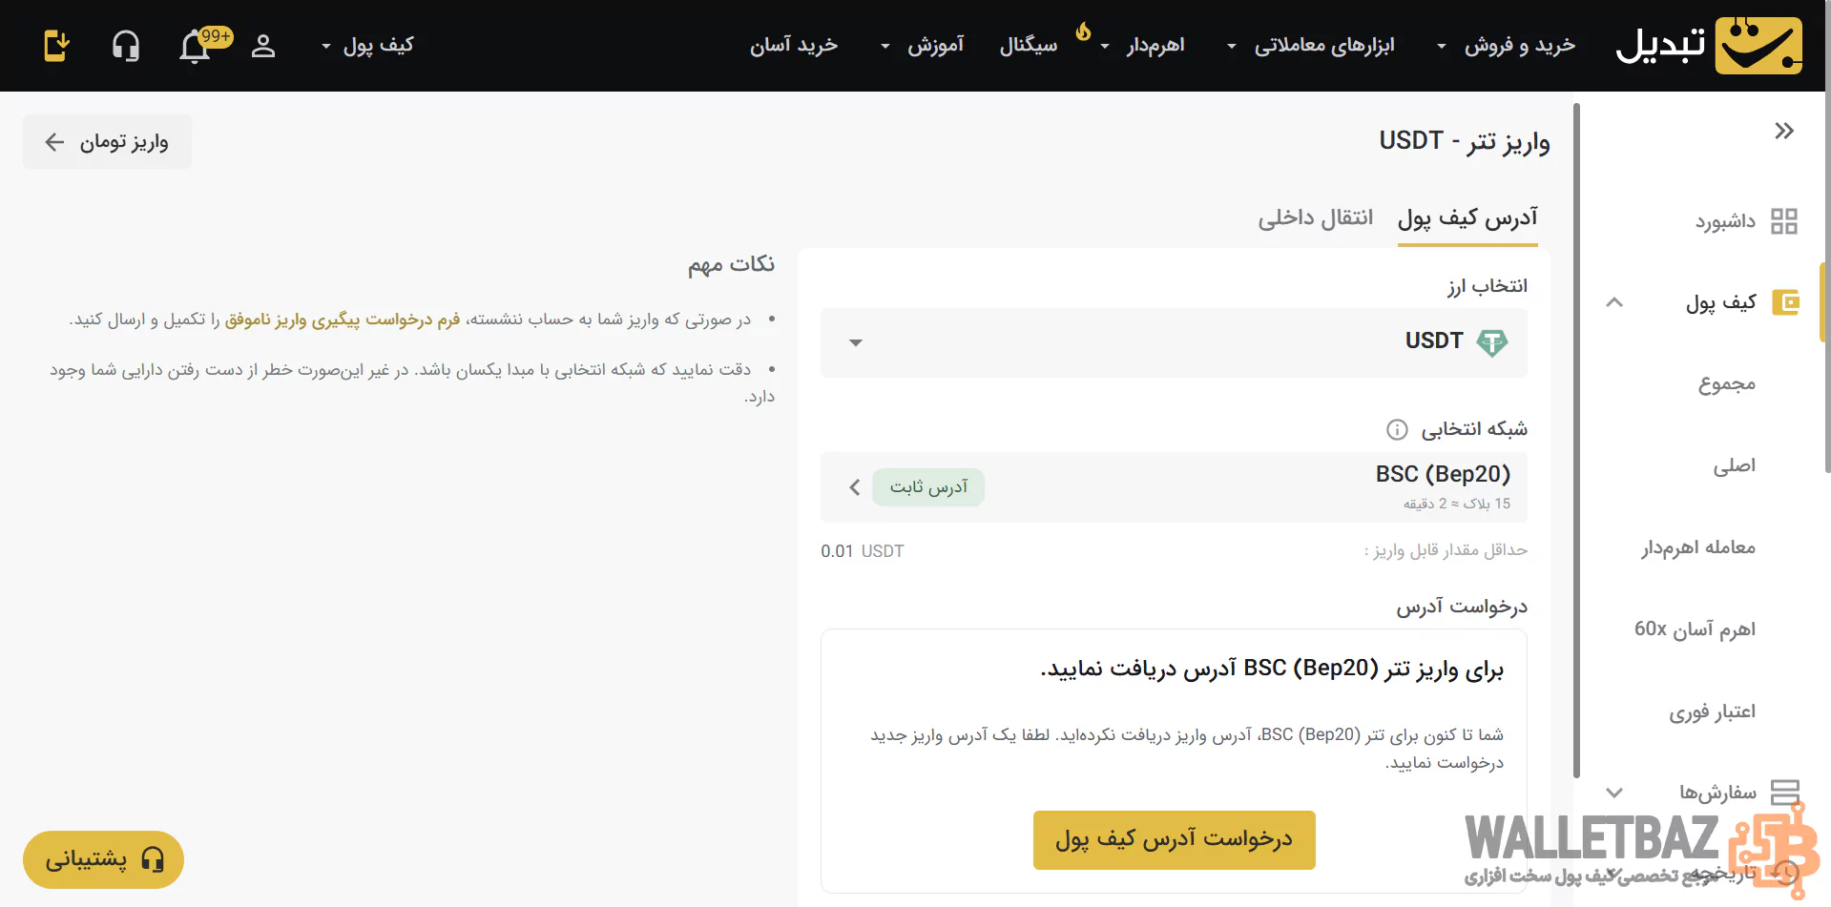Expand the خرید و فروش header menu
This screenshot has width=1831, height=907.
coord(1508,46)
